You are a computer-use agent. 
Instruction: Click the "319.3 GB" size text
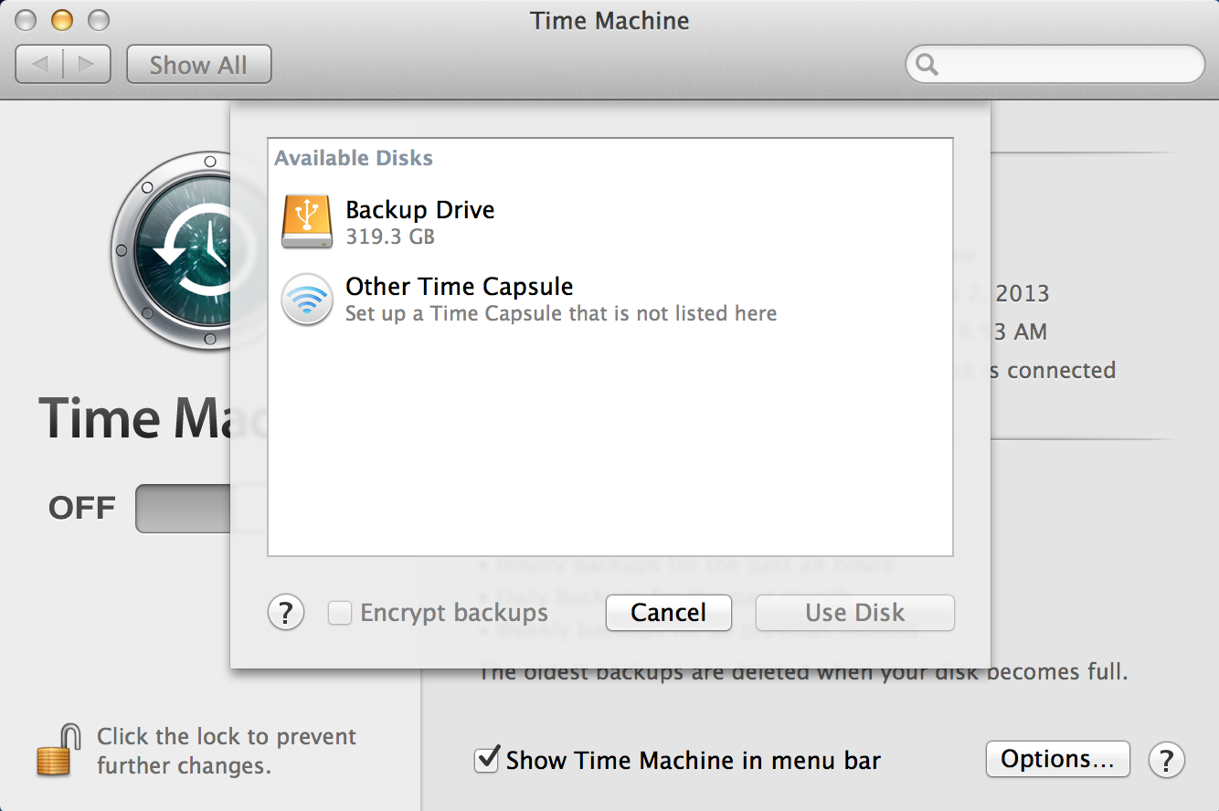[x=390, y=237]
